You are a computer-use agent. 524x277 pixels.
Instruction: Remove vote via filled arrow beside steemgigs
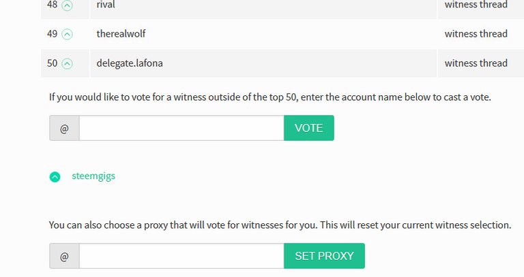pos(55,176)
